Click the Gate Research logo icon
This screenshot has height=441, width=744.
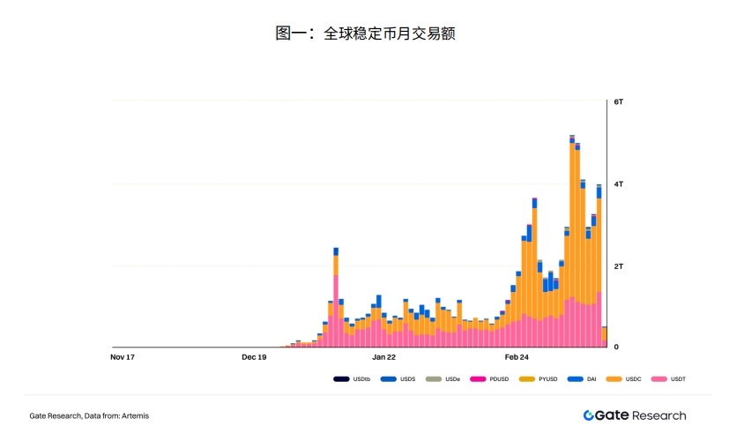tap(588, 415)
